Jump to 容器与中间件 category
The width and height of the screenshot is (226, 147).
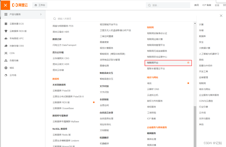(206, 66)
